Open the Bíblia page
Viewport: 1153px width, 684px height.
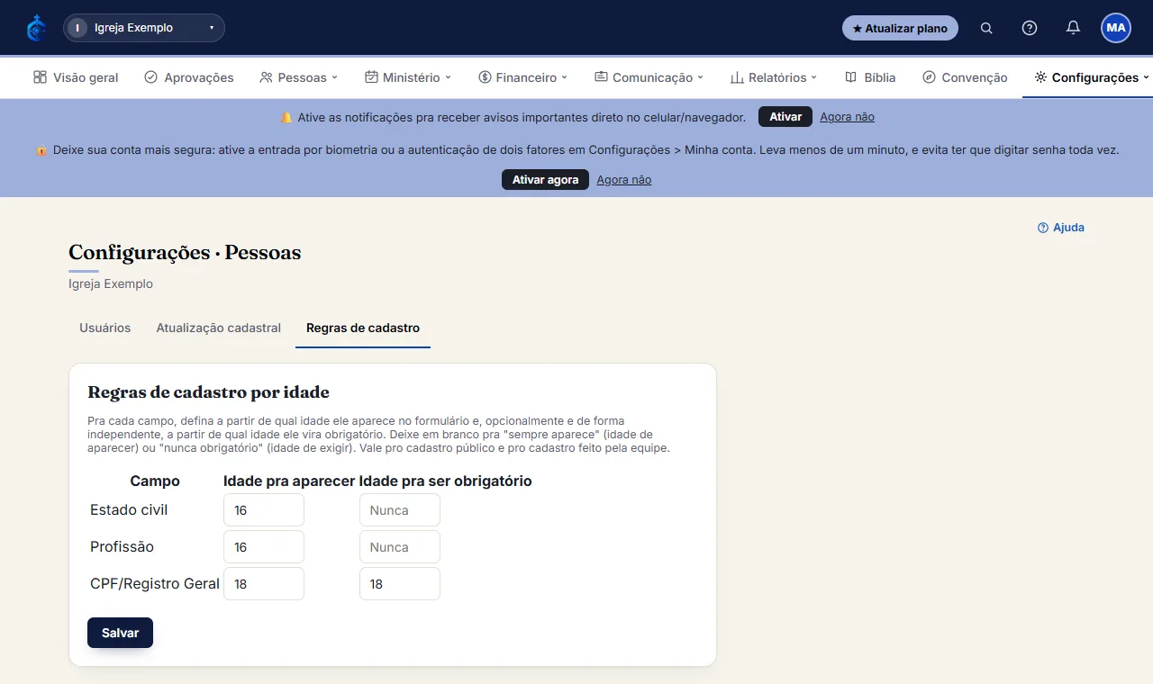[870, 77]
